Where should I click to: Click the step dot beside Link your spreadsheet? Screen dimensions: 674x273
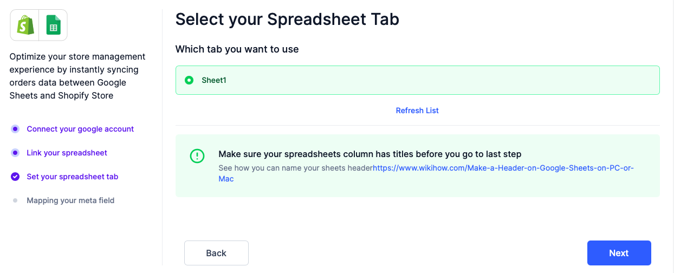[x=15, y=153]
